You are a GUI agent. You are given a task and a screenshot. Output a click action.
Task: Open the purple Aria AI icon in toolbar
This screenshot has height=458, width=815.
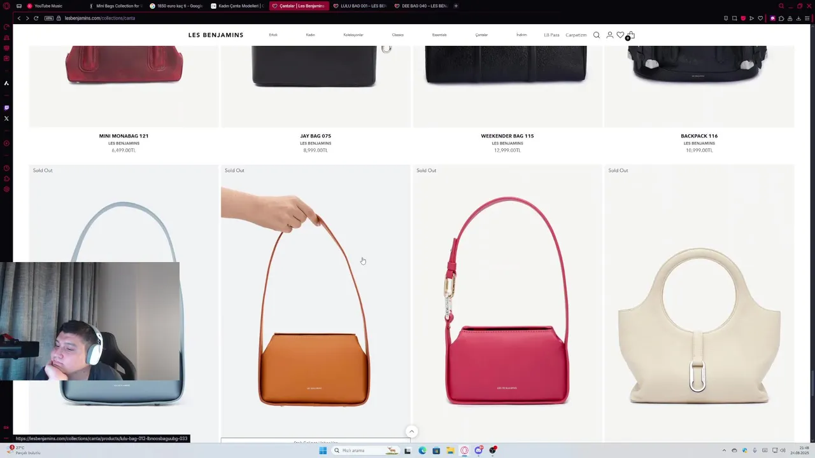click(x=772, y=18)
